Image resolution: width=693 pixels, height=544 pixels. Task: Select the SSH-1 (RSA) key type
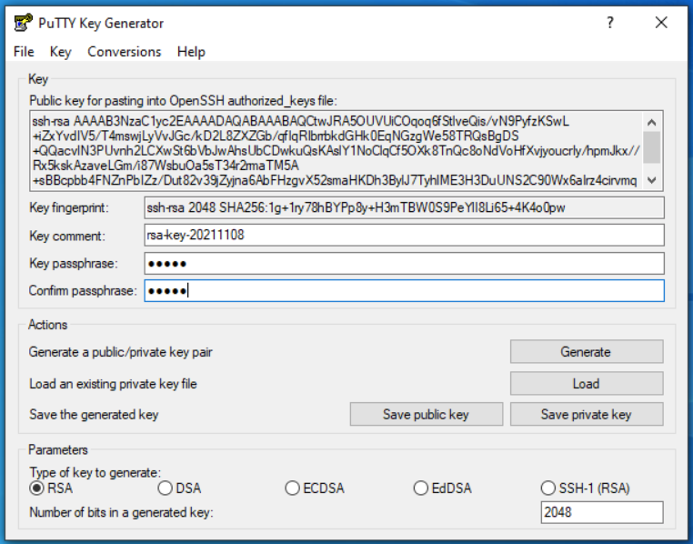click(548, 489)
